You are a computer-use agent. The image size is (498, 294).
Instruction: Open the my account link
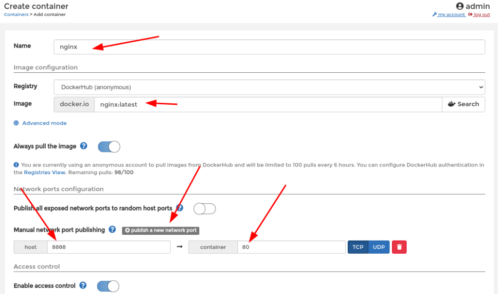(x=451, y=15)
